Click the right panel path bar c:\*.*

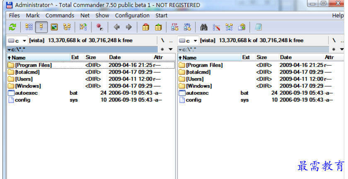[x=254, y=50]
